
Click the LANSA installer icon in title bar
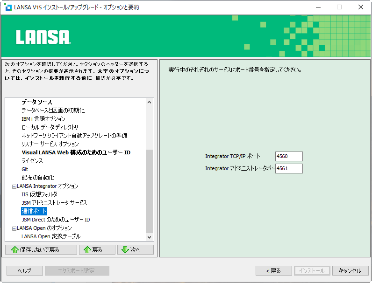(x=8, y=7)
